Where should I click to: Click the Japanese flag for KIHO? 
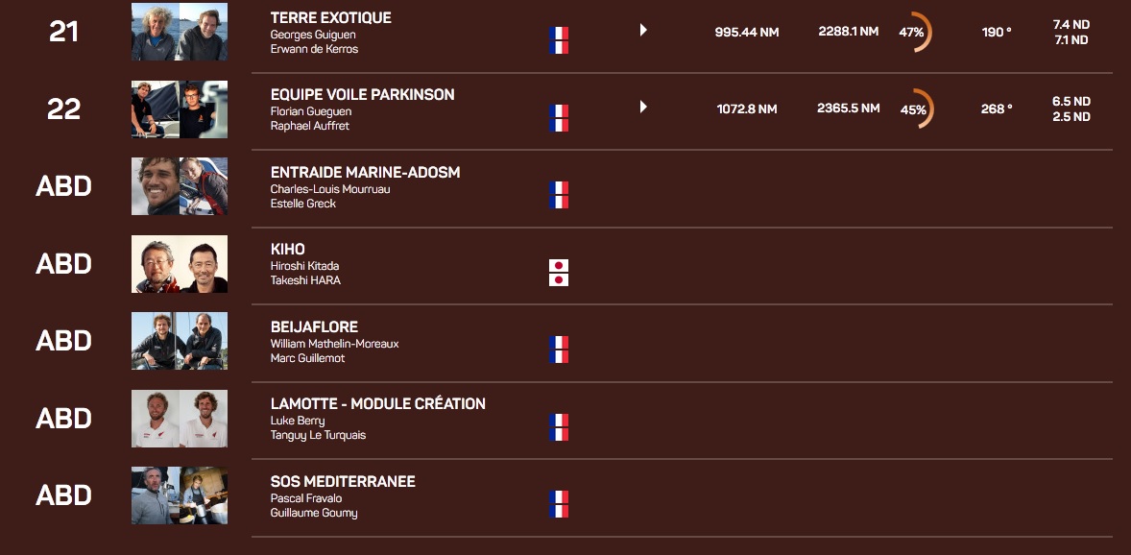(x=559, y=273)
